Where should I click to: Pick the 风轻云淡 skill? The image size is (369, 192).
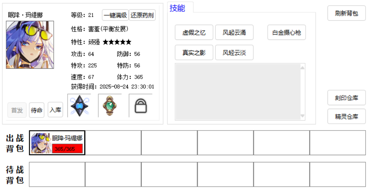[x=234, y=53]
